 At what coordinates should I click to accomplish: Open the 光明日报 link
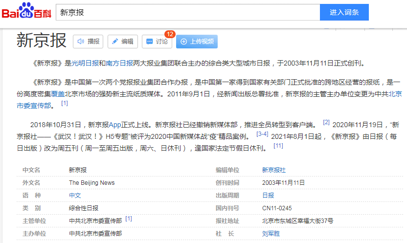85,63
